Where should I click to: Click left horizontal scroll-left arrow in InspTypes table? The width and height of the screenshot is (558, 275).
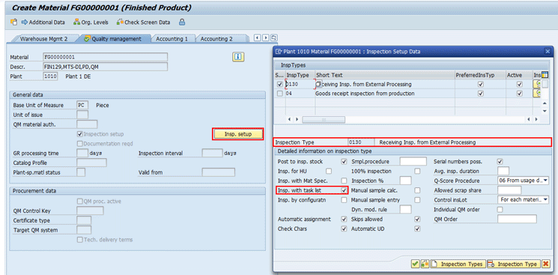coord(289,119)
